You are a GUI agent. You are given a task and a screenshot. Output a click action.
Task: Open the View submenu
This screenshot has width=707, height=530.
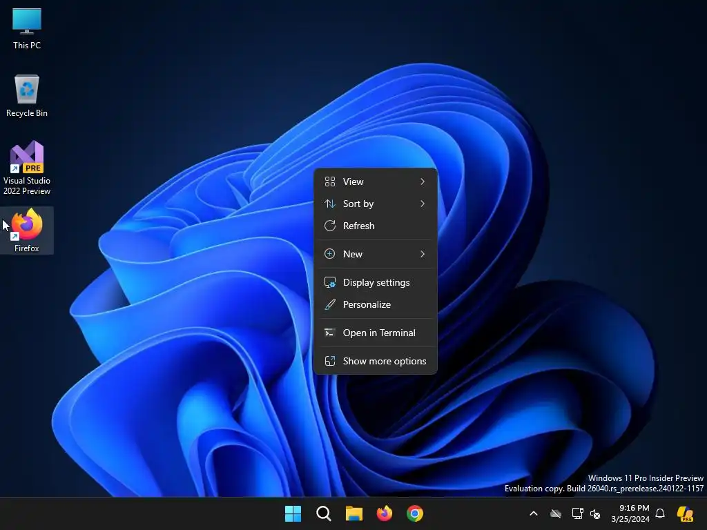pos(375,181)
